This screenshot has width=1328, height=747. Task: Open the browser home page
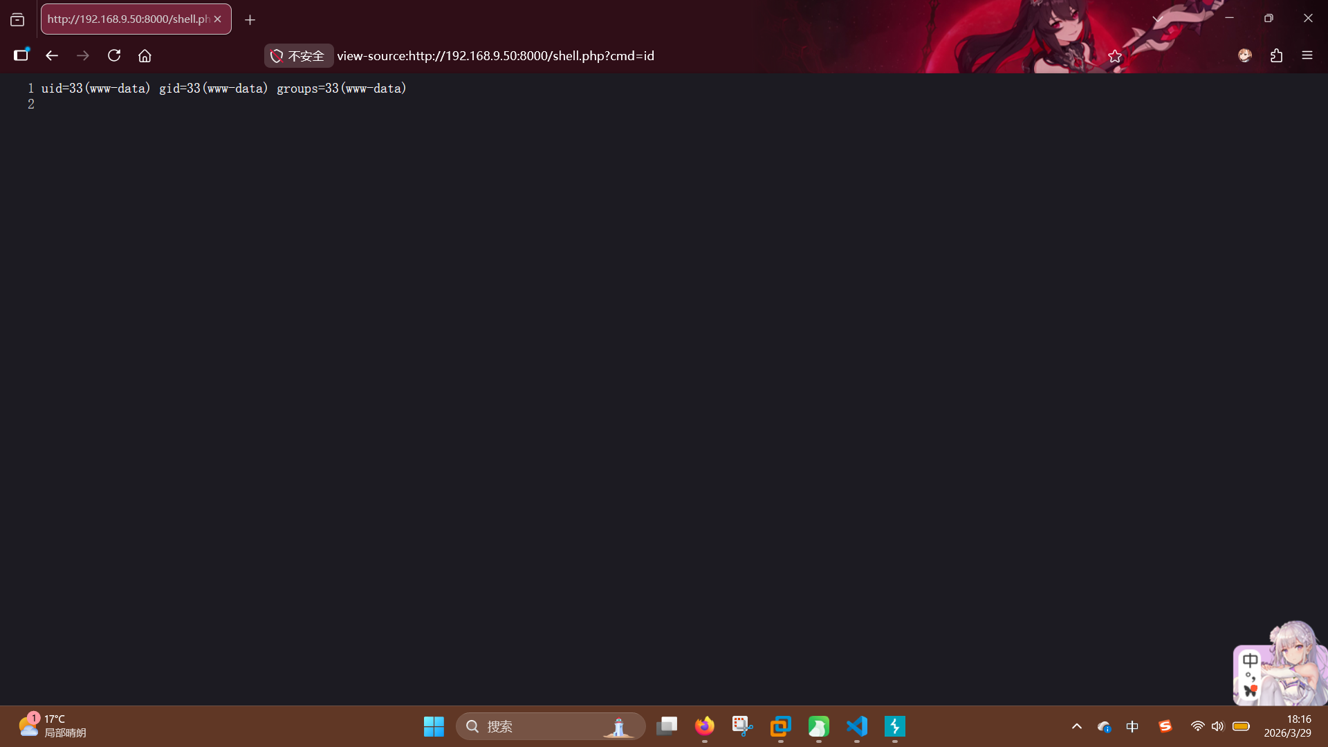[x=145, y=55]
